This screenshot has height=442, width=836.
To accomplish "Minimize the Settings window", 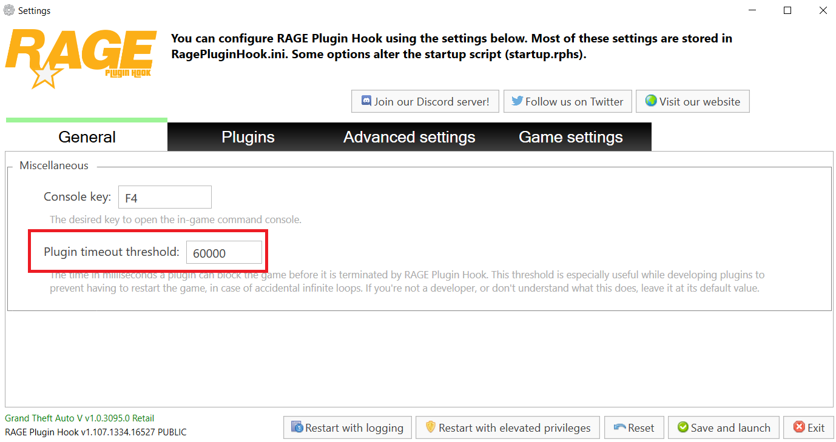I will [x=752, y=10].
